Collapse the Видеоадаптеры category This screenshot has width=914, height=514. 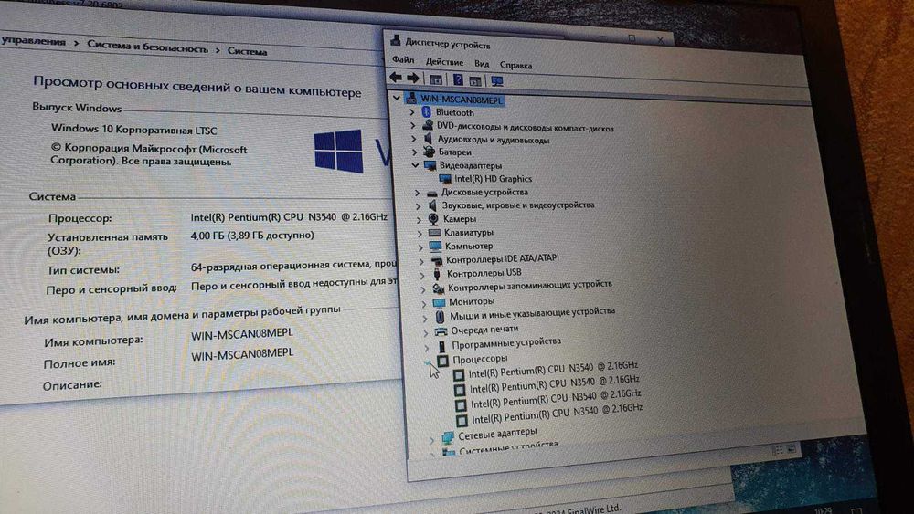(415, 165)
